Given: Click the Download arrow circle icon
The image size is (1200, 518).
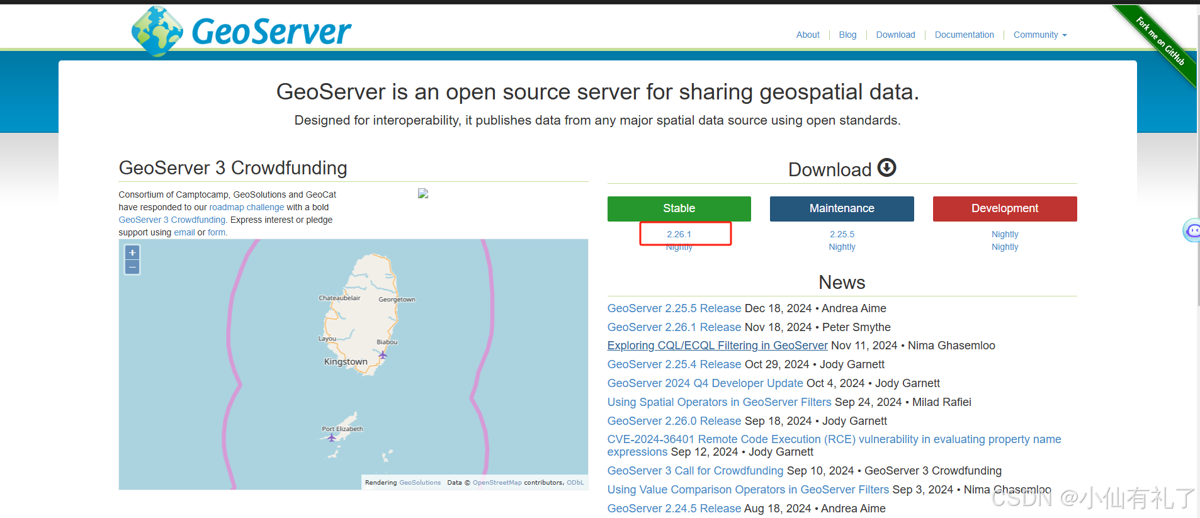Looking at the screenshot, I should (886, 167).
